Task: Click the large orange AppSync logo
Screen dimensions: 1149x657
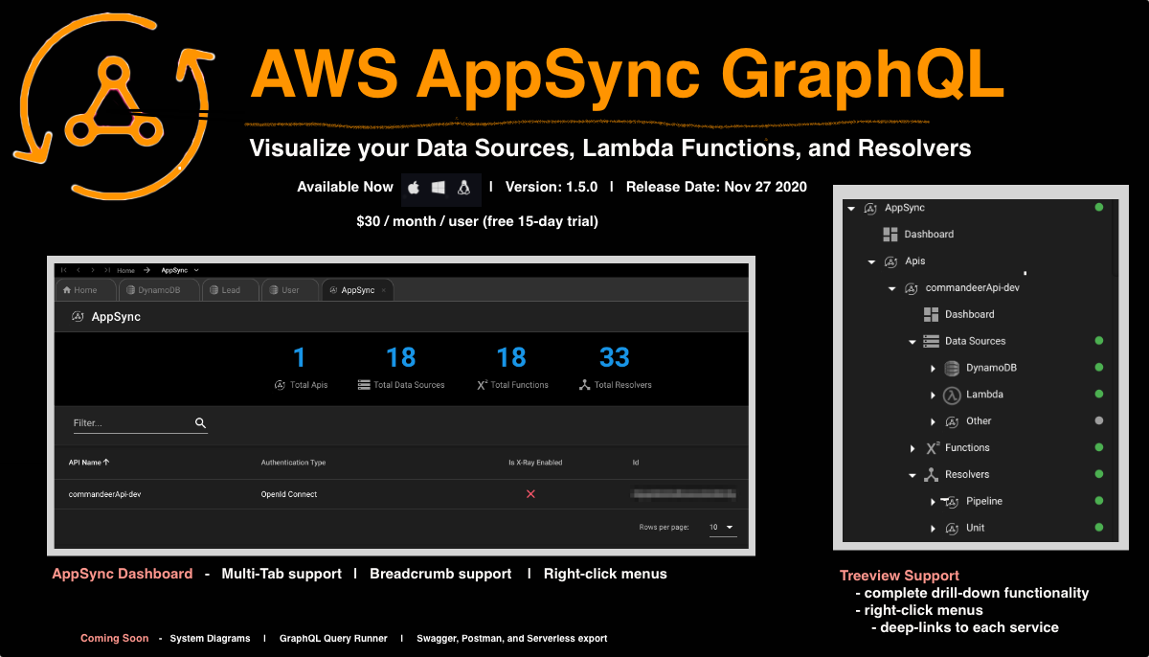Action: coord(112,104)
